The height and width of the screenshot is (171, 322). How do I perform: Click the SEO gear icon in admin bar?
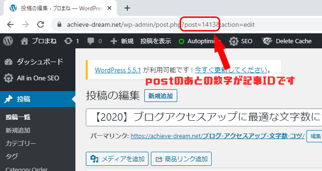(234, 41)
